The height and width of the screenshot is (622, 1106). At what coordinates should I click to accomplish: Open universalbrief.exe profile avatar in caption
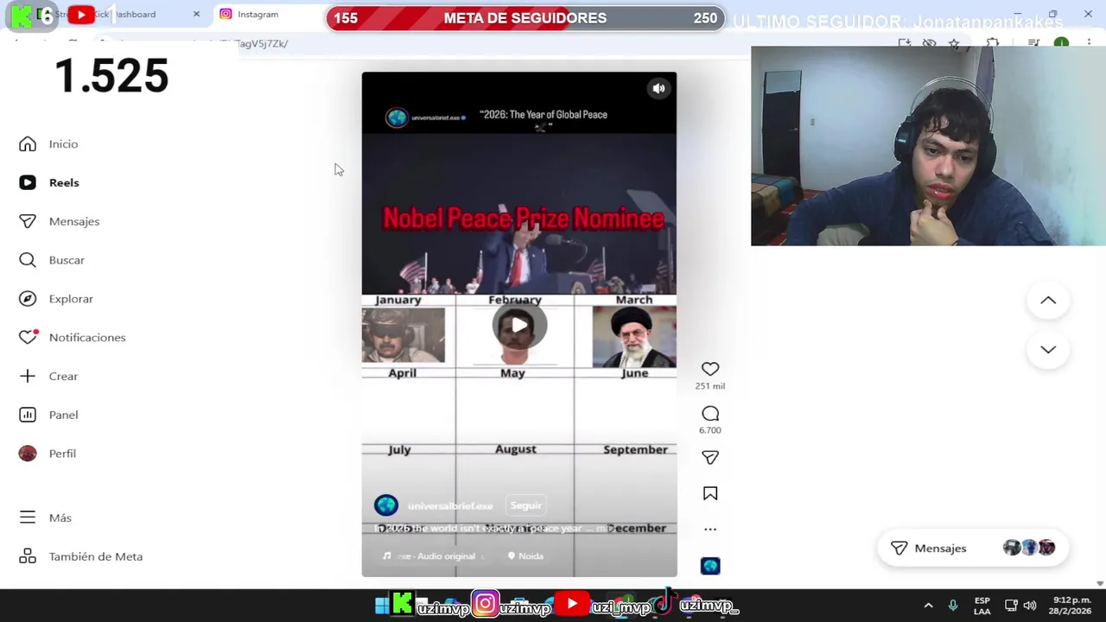[x=386, y=505]
